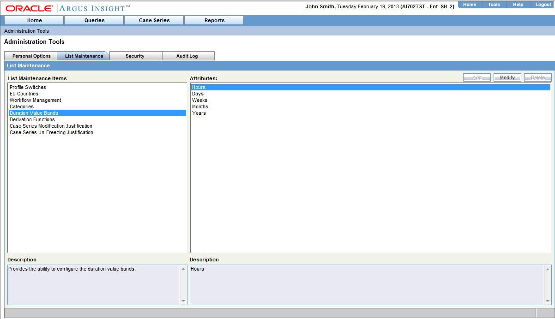Click the left description scrollbar down arrow
Viewport: 555px width, 319px height.
point(183,301)
